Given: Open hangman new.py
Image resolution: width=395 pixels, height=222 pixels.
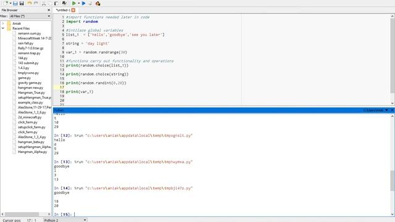Looking at the screenshot, I should (x=30, y=88).
